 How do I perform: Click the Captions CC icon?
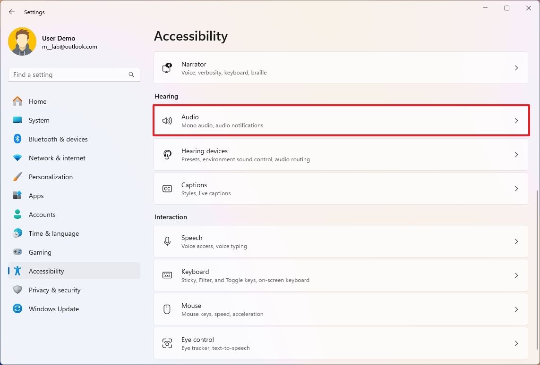(x=167, y=188)
